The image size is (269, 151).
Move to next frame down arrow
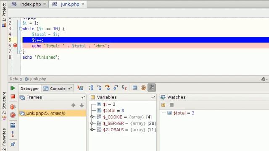pyautogui.click(x=82, y=105)
